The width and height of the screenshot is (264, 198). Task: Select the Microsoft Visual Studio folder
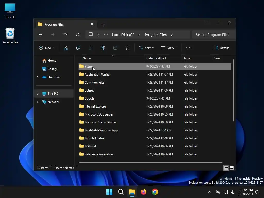(155, 122)
